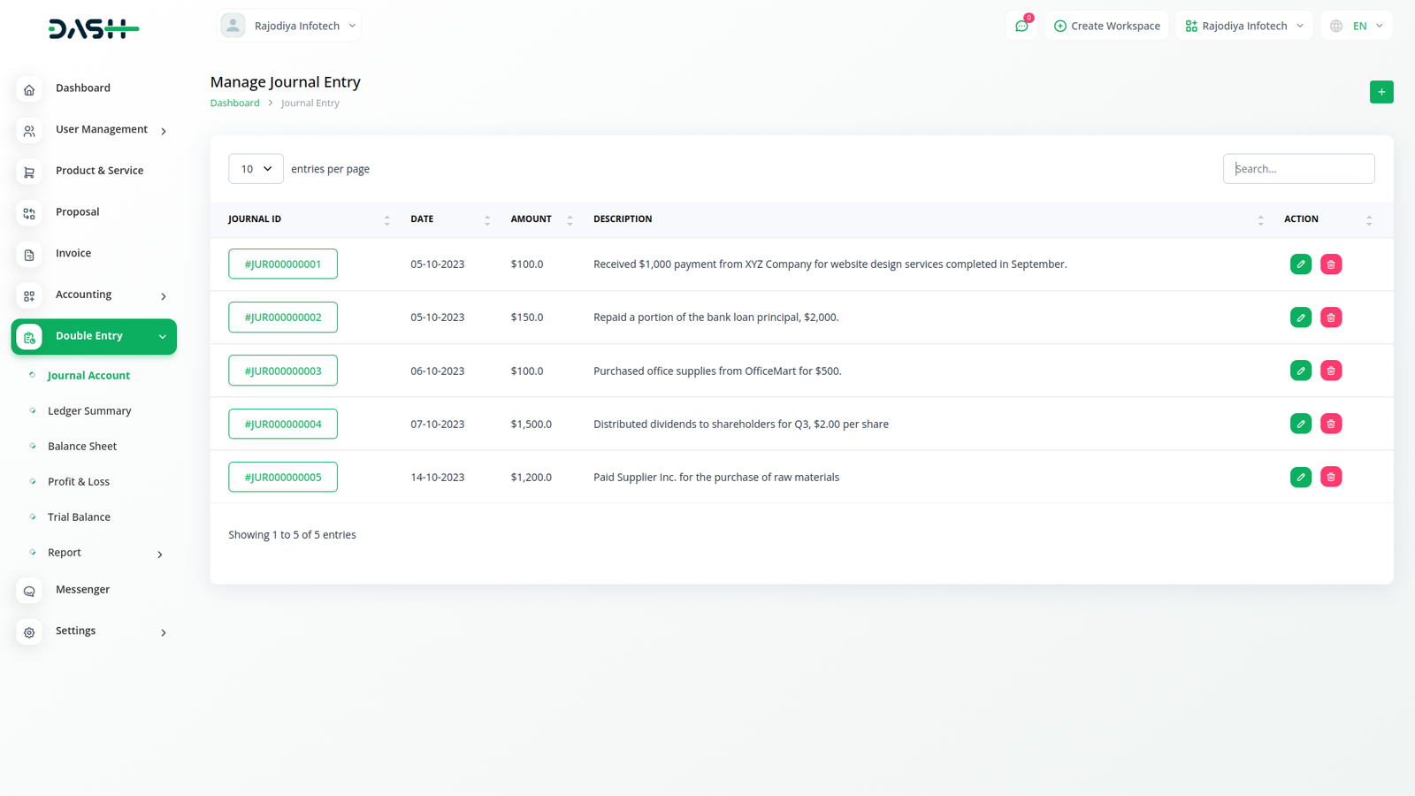The image size is (1415, 796).
Task: Open the Dashboard home icon
Action: click(29, 89)
